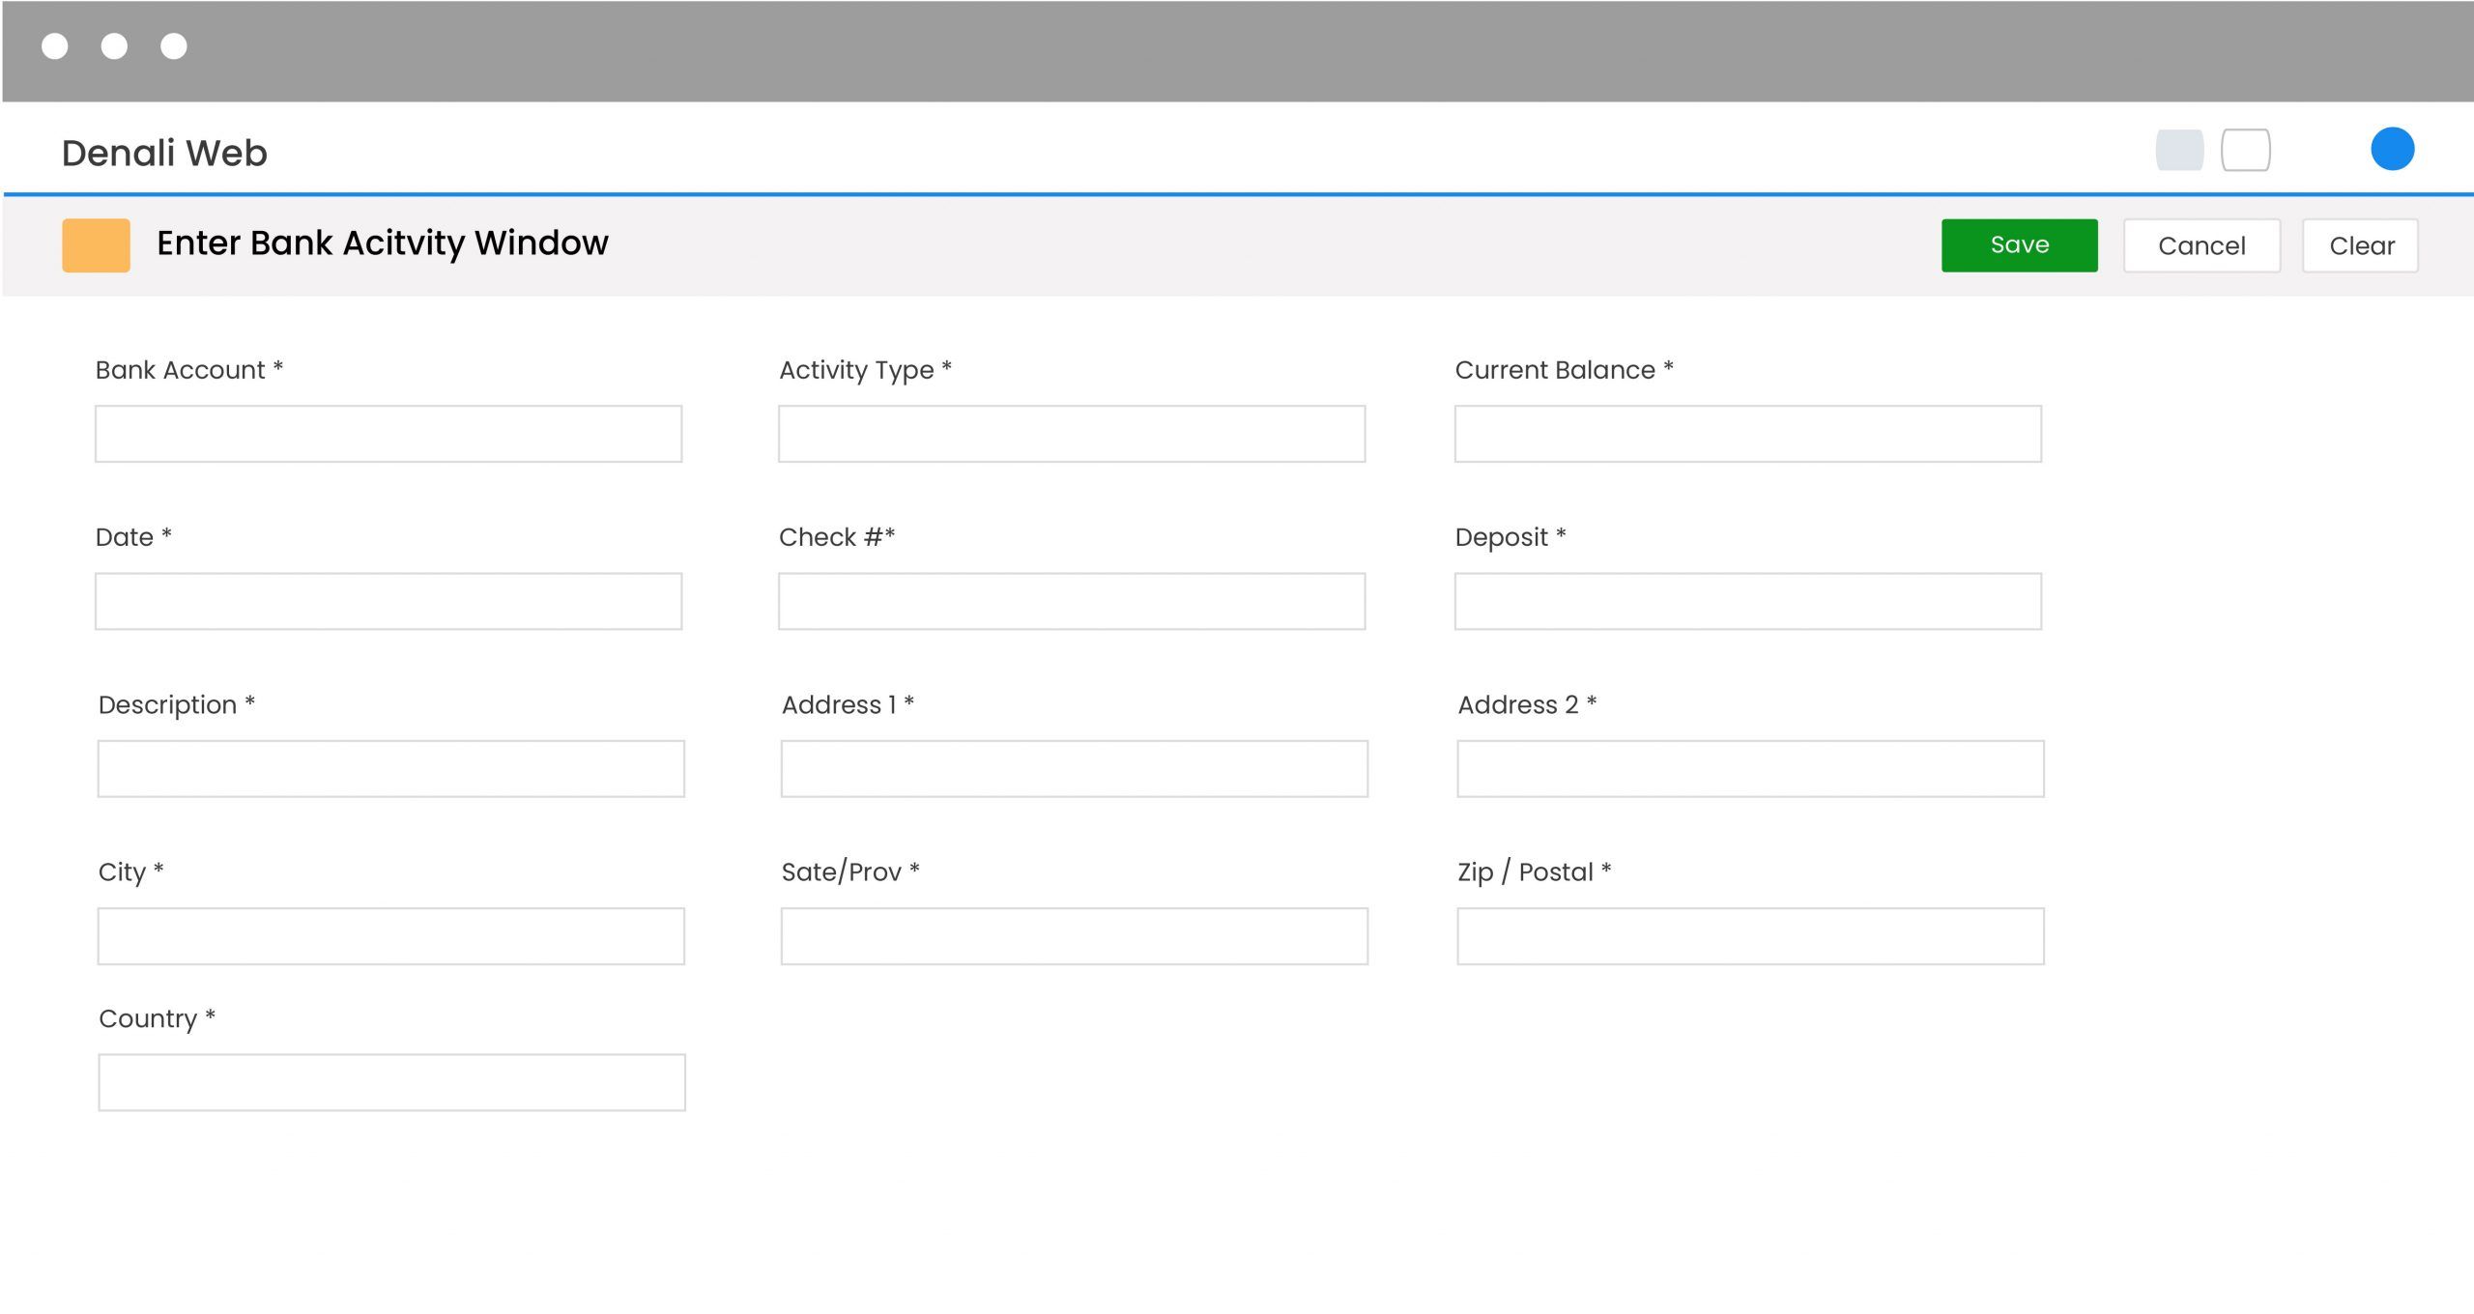This screenshot has height=1314, width=2474.
Task: Select the Current Balance field
Action: pyautogui.click(x=1747, y=434)
